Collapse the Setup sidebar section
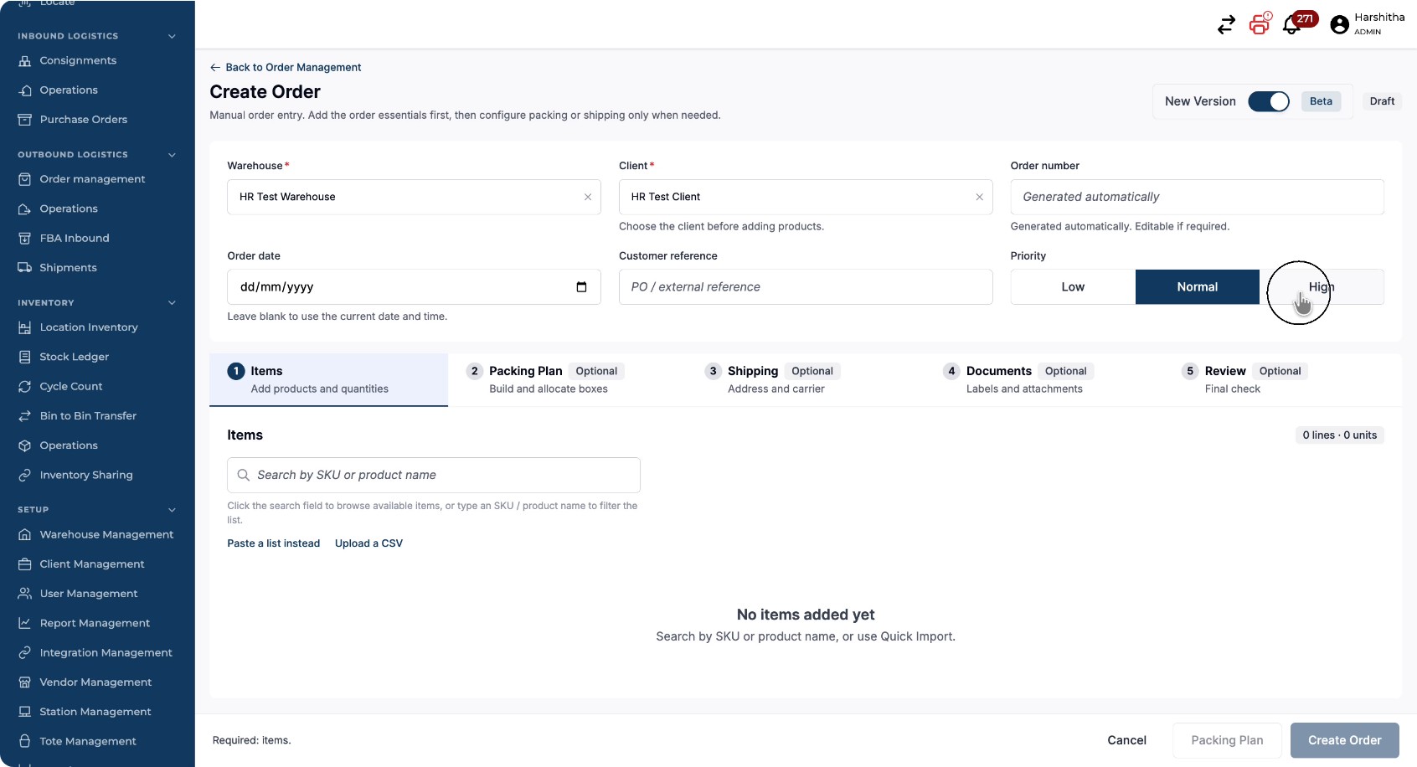This screenshot has height=767, width=1417. point(172,510)
